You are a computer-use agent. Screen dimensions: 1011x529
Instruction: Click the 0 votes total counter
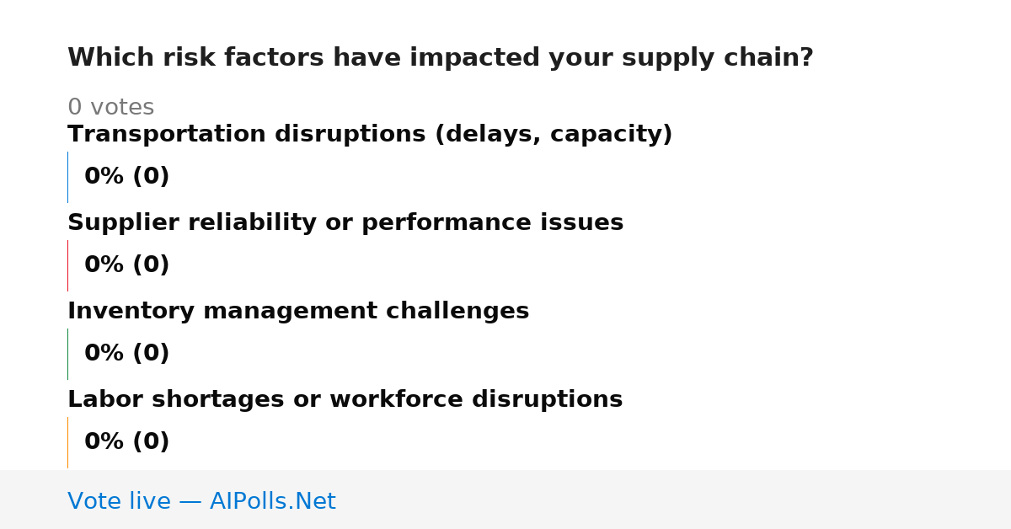pos(110,108)
